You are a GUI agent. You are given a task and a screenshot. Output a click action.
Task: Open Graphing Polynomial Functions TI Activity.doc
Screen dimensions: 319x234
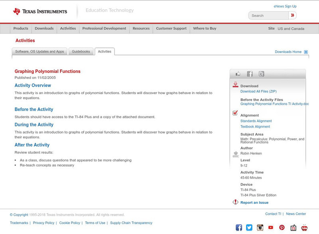click(x=274, y=104)
